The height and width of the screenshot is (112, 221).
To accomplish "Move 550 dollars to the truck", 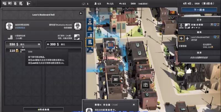I will point(23,44).
